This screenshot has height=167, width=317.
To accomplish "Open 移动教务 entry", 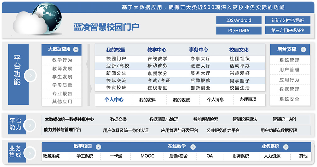I will [x=157, y=66].
